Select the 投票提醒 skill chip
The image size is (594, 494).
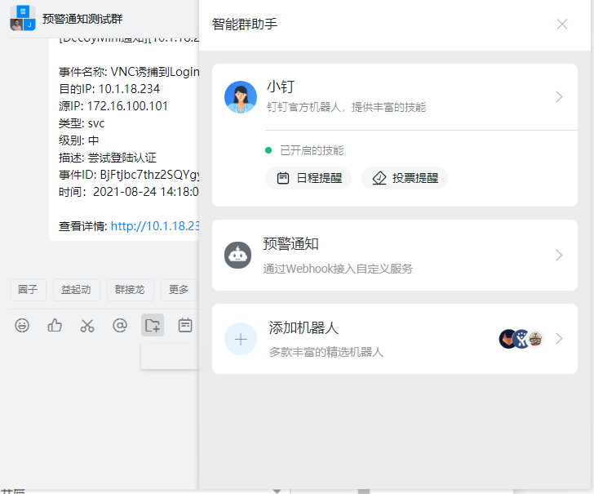pyautogui.click(x=405, y=178)
